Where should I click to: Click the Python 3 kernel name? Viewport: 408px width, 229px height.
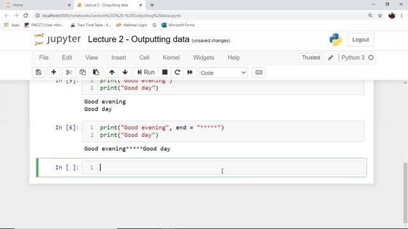click(x=353, y=58)
